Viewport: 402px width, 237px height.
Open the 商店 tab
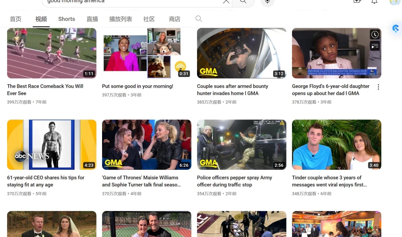pyautogui.click(x=175, y=19)
